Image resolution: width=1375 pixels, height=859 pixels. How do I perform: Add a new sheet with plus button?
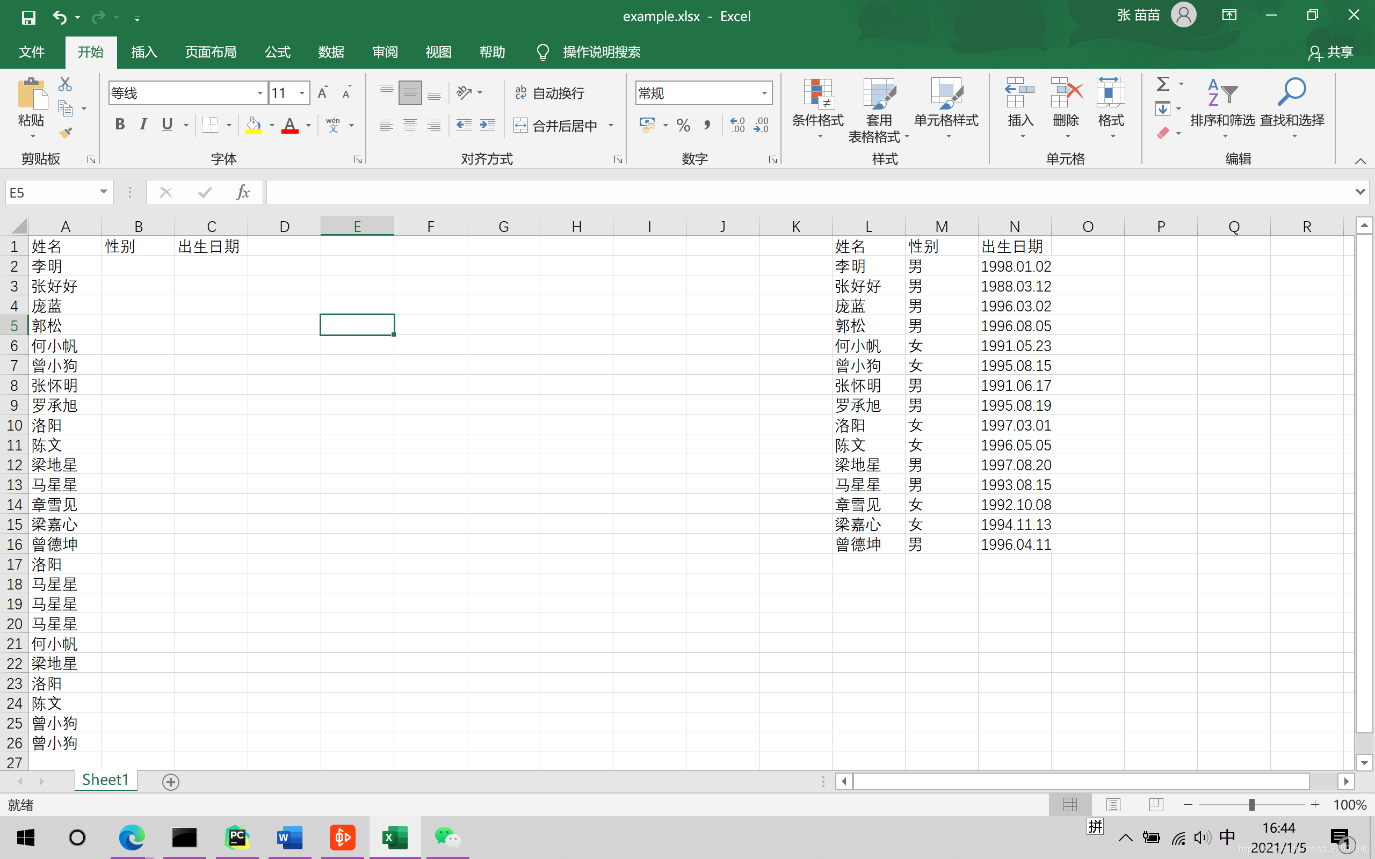(x=170, y=782)
